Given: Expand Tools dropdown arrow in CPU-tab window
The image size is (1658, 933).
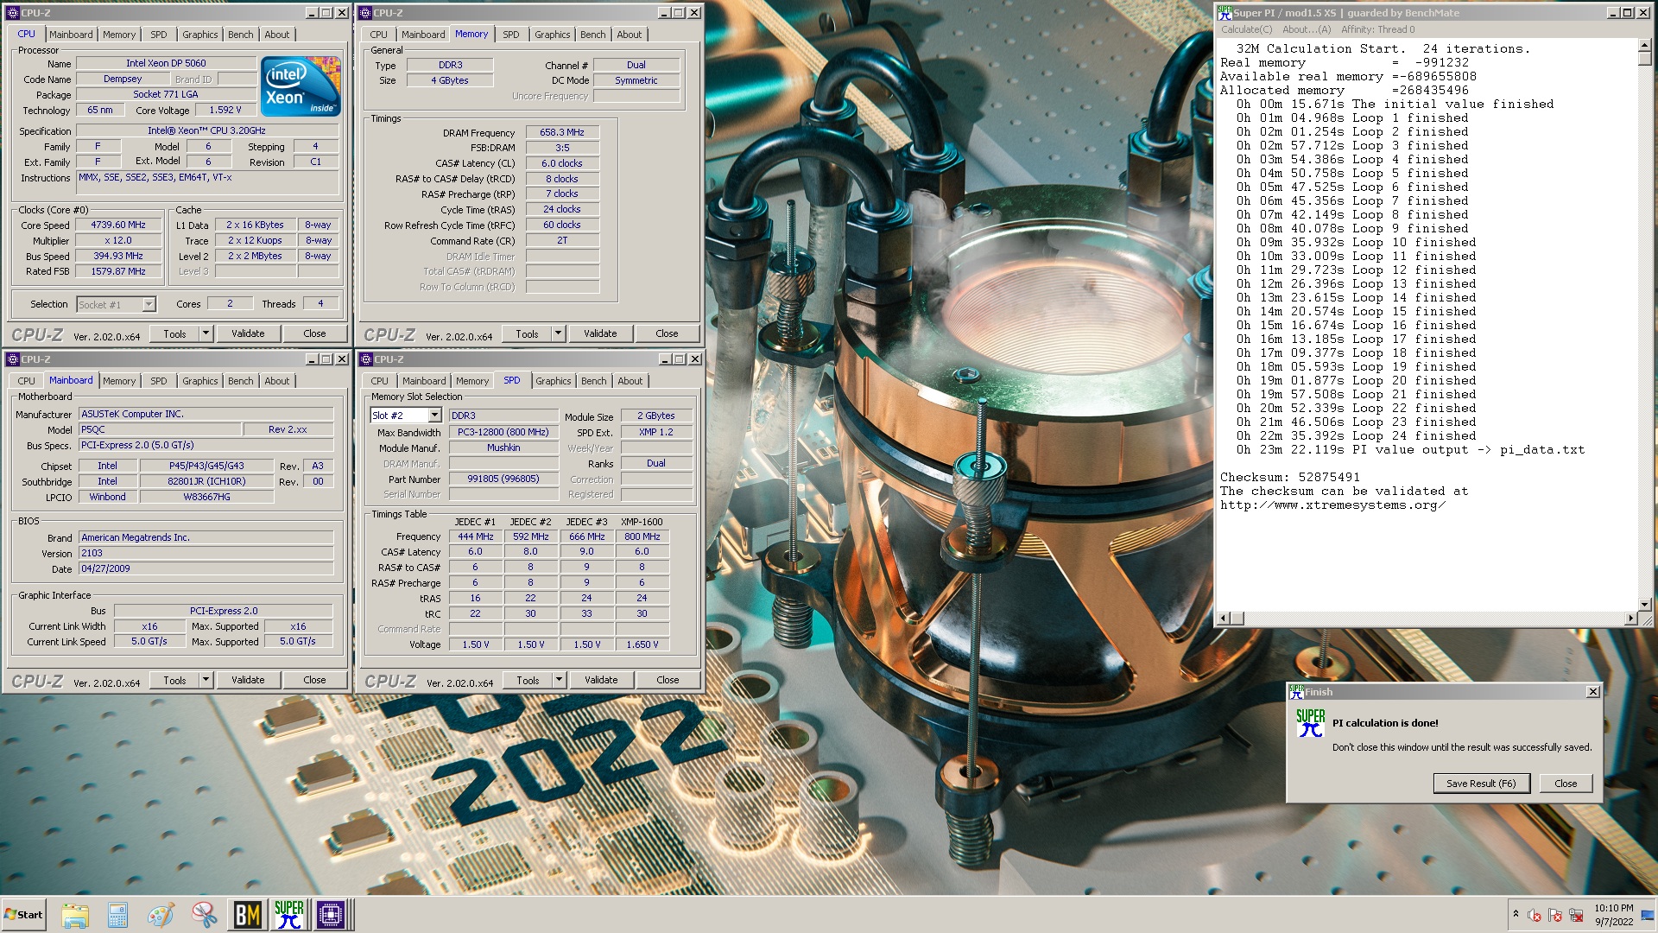Looking at the screenshot, I should 206,333.
